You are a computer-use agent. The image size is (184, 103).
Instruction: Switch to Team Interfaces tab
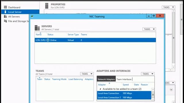124,79
